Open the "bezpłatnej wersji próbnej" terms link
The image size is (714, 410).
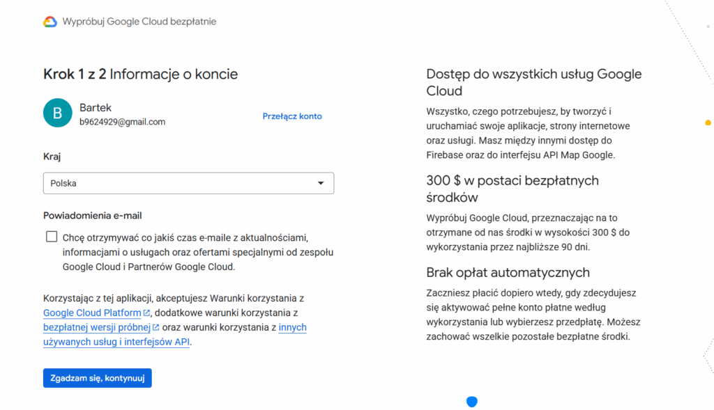tap(97, 327)
